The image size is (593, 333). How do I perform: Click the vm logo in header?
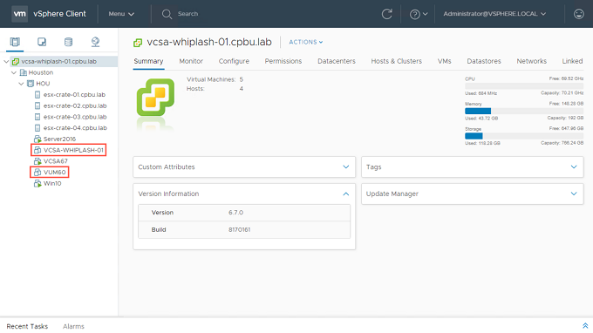pos(19,14)
